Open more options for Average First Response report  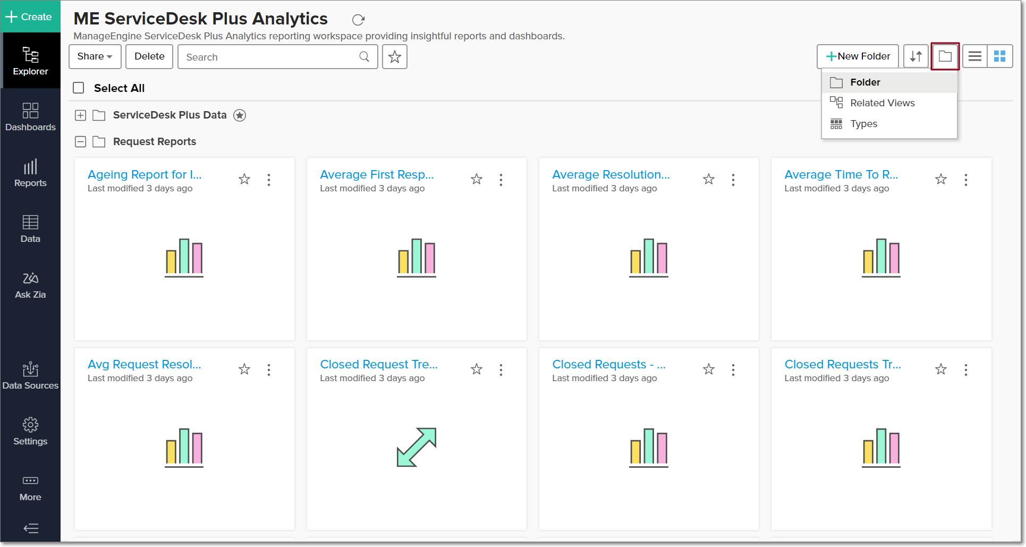tap(501, 180)
